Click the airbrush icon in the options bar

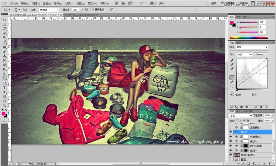[x=87, y=10]
